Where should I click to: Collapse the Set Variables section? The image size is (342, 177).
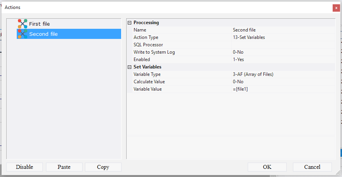130,67
